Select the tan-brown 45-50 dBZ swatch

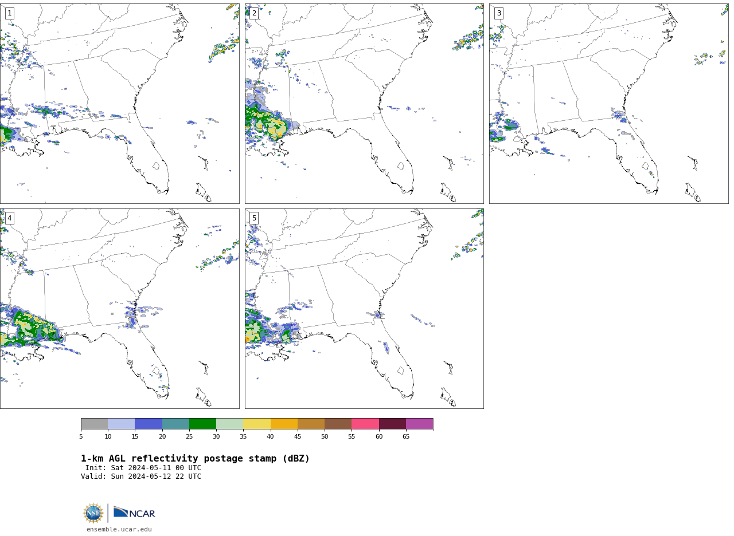pos(311,424)
